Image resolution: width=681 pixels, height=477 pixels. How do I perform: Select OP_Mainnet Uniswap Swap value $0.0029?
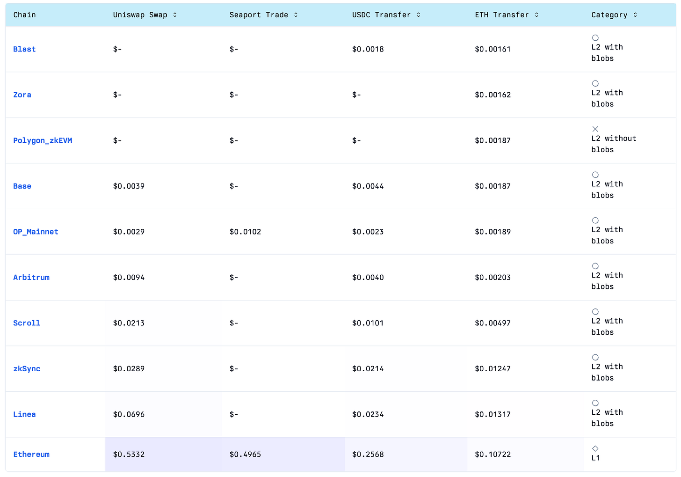coord(129,232)
